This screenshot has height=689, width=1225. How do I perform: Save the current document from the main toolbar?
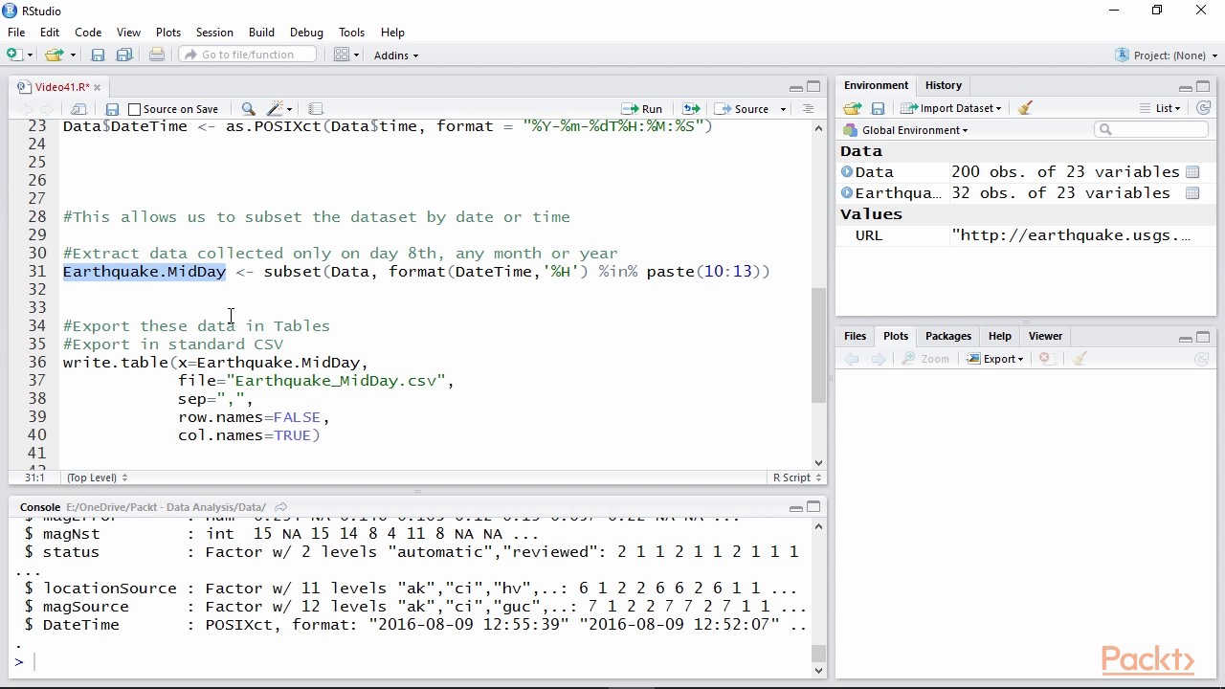pyautogui.click(x=98, y=56)
